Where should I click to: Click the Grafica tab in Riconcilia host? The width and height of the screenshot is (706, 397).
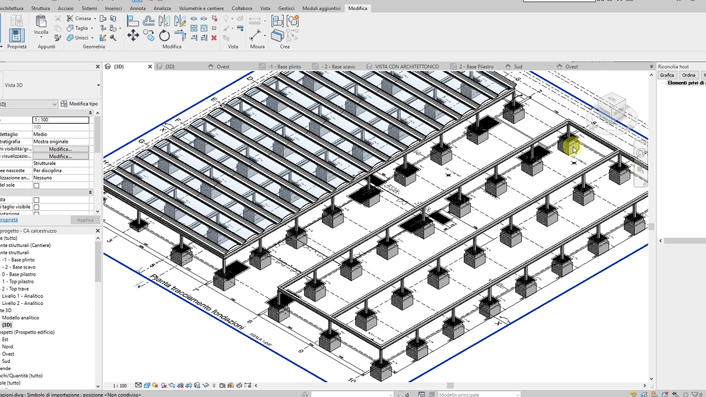pyautogui.click(x=667, y=75)
